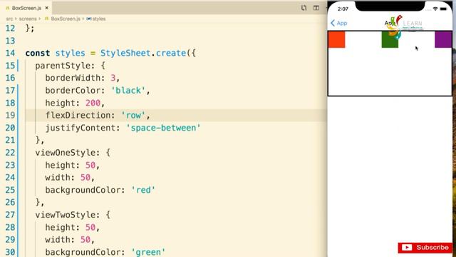456x257 pixels.
Task: Click 'viewOneStyle' on line 22
Action: tap(65, 152)
